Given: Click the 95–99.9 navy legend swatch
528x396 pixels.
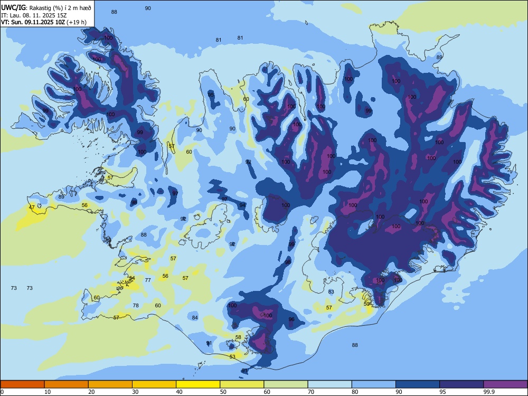Looking at the screenshot, I should tap(461, 384).
